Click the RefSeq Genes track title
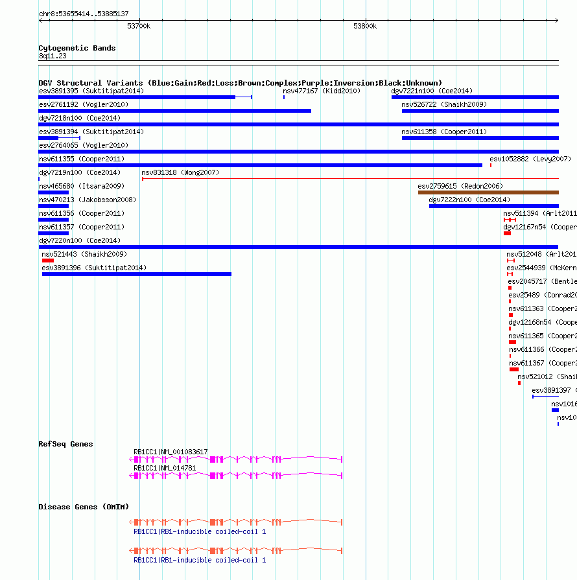This screenshot has width=577, height=580. pos(66,444)
